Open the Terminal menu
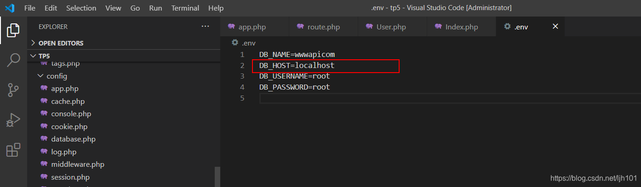 tap(186, 8)
